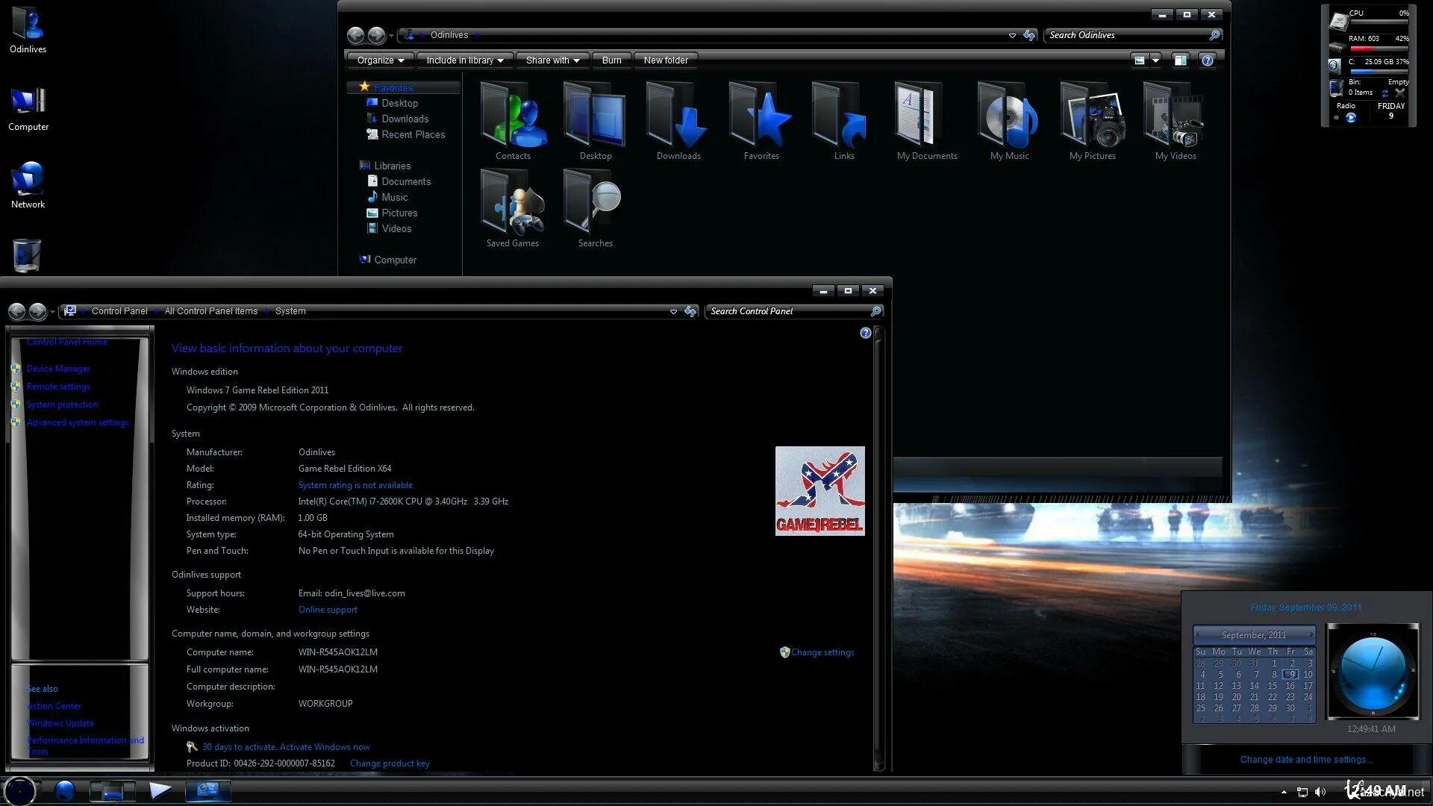This screenshot has height=806, width=1433.
Task: Select the Device Manager menu item
Action: pos(57,368)
